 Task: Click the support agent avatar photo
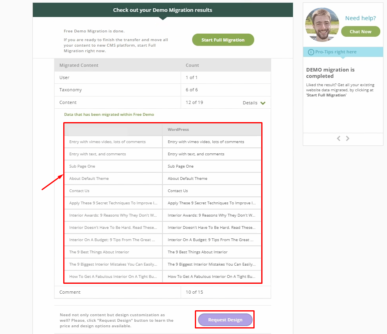point(322,25)
